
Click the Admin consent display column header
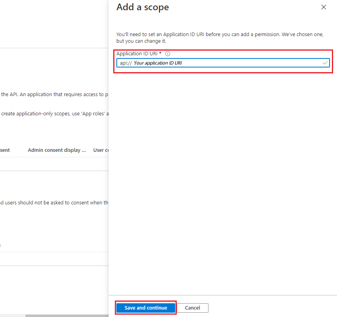pos(57,150)
